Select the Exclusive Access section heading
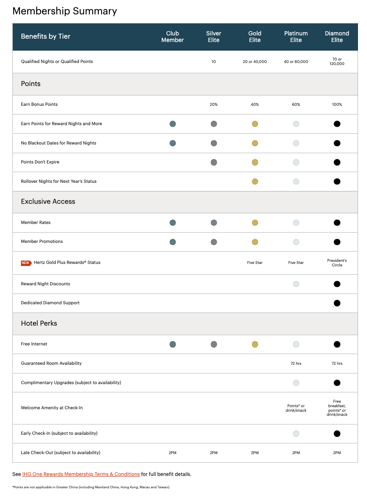Image resolution: width=367 pixels, height=499 pixels. click(x=48, y=202)
